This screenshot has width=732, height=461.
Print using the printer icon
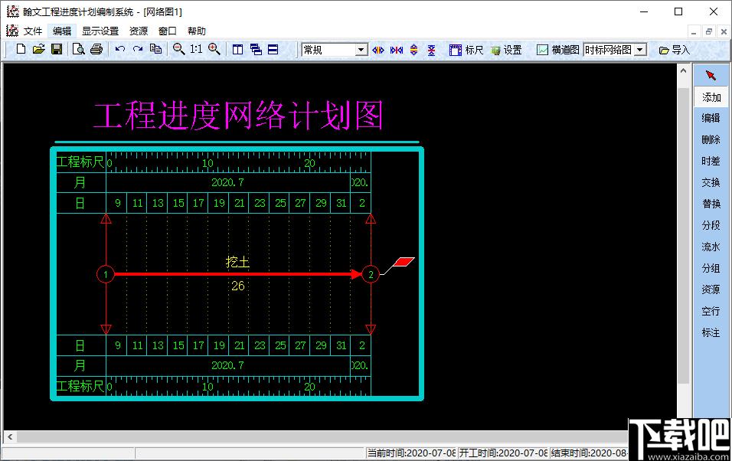pos(96,50)
